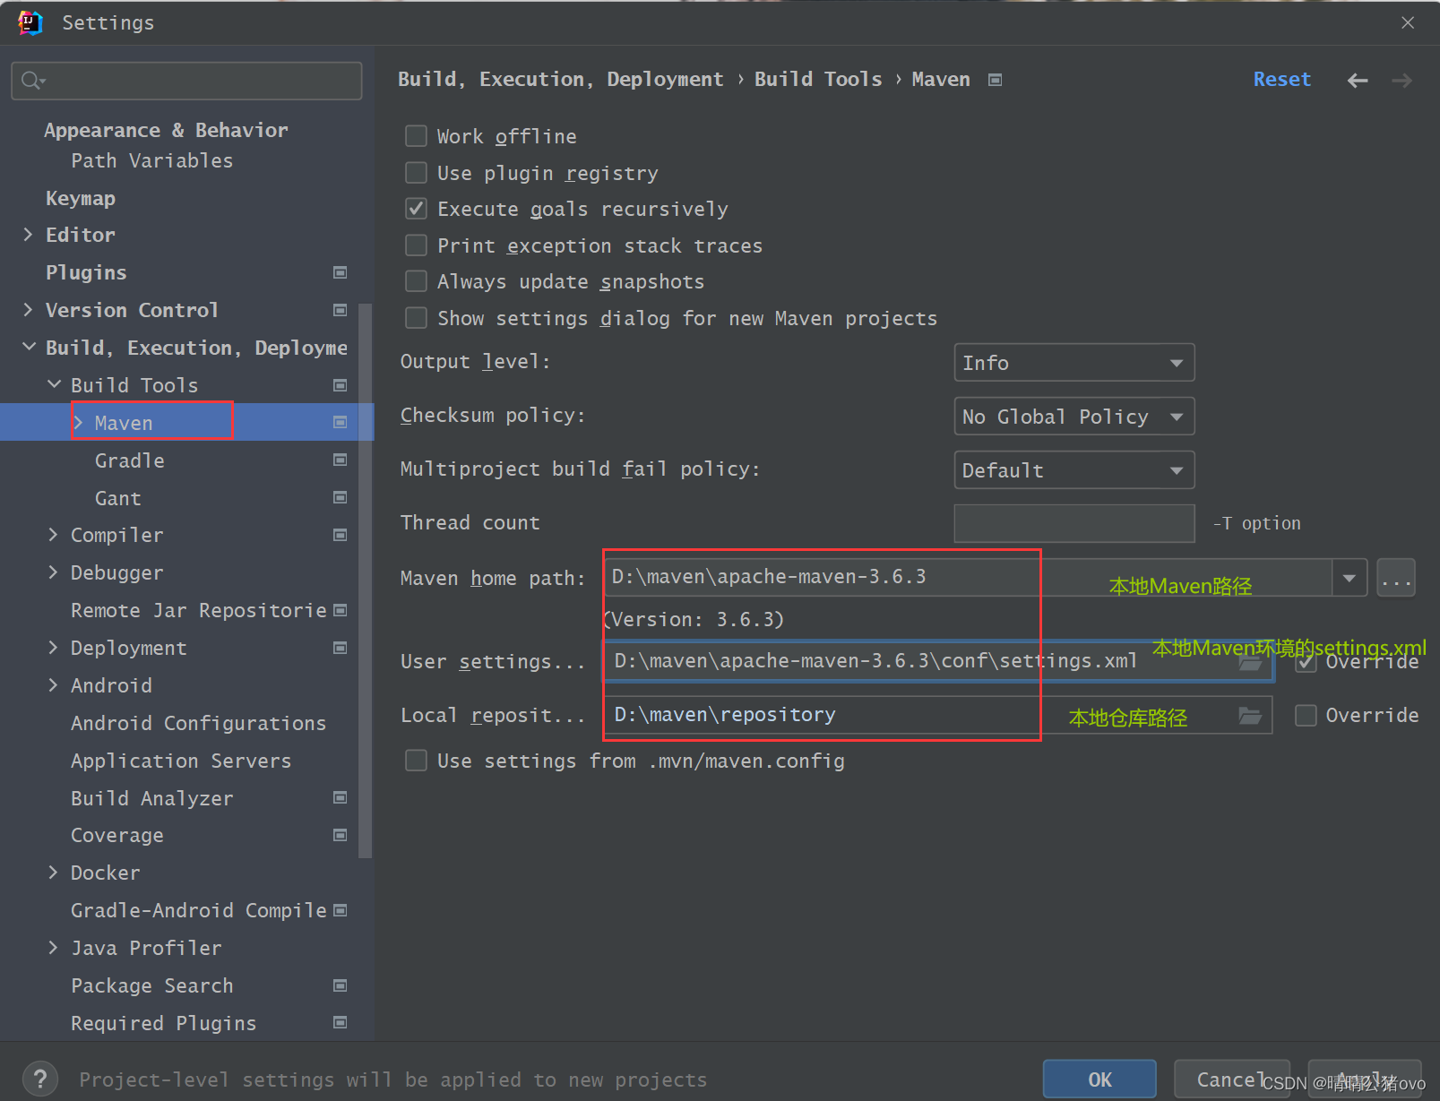Image resolution: width=1440 pixels, height=1101 pixels.
Task: Select Application Servers item
Action: point(181,761)
